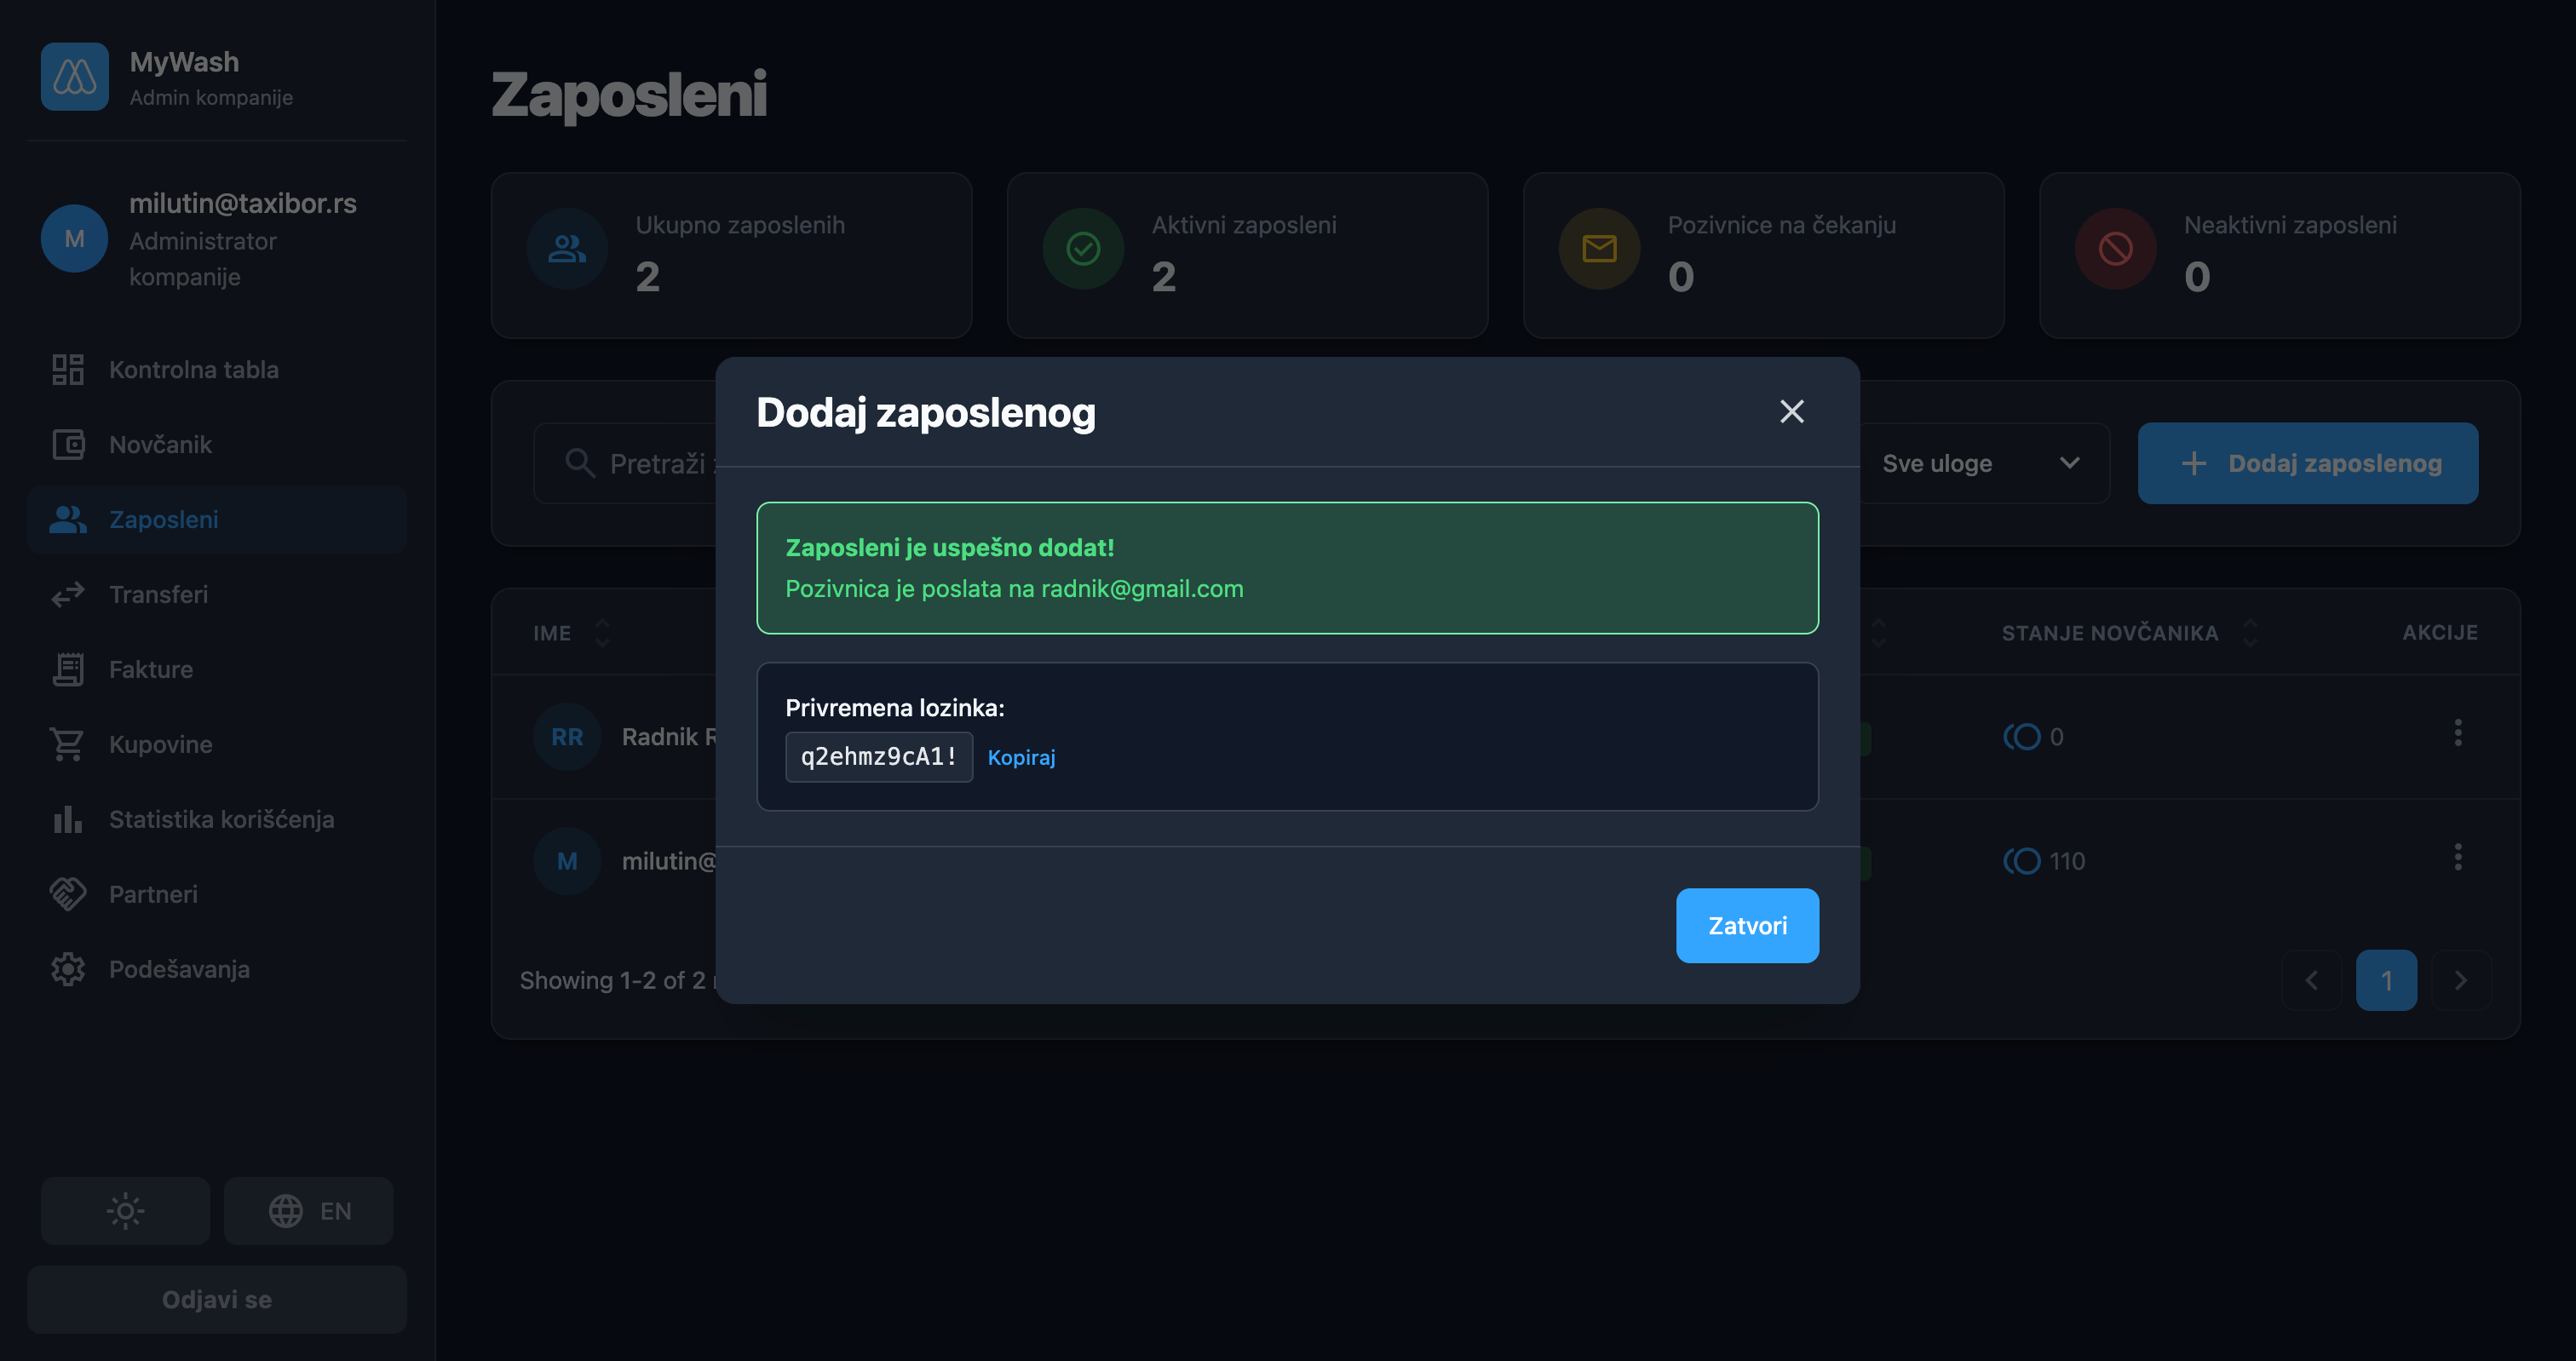Viewport: 2576px width, 1361px height.
Task: Click the Zatvori button
Action: click(x=1746, y=926)
